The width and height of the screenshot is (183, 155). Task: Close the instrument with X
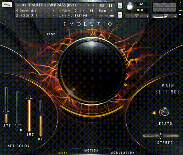[x=180, y=3]
